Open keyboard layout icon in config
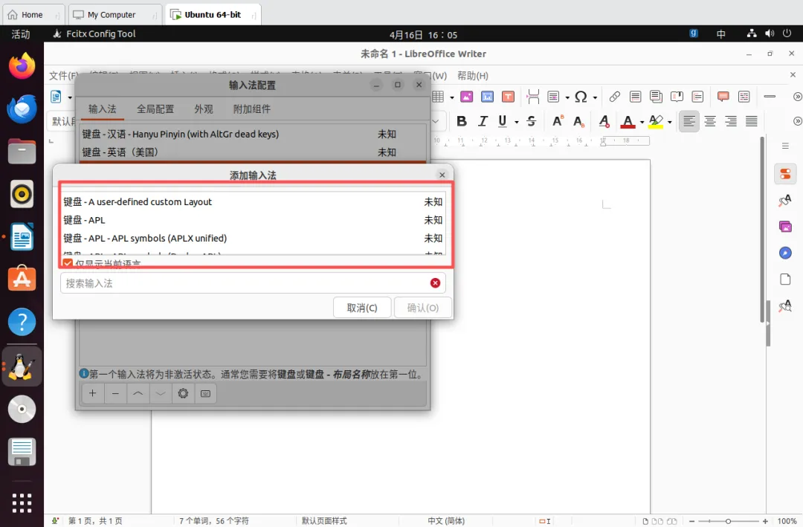 205,393
